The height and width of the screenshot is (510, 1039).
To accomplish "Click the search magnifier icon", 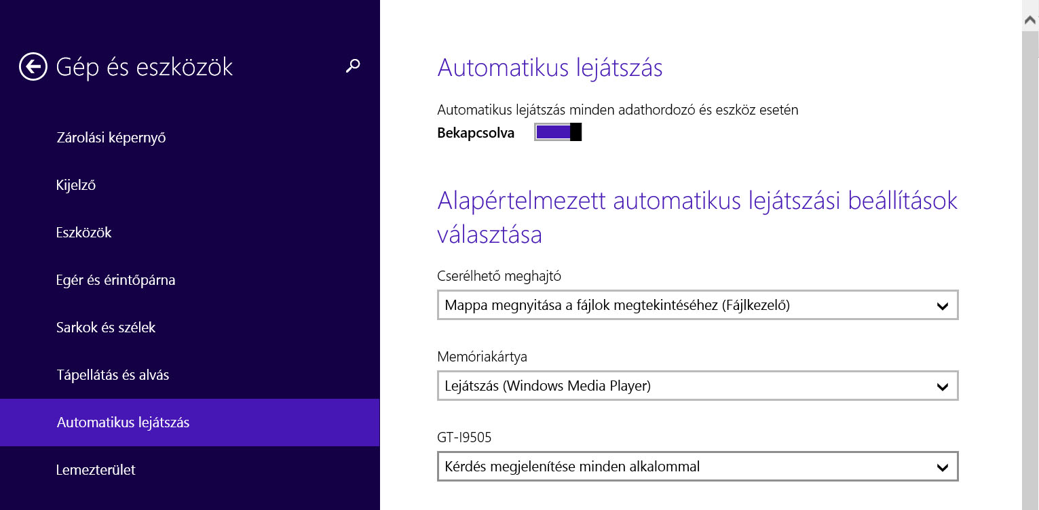I will click(353, 66).
